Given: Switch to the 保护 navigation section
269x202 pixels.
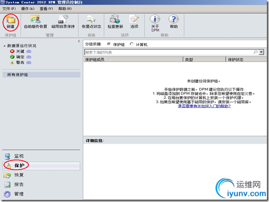Looking at the screenshot, I should tap(42, 166).
